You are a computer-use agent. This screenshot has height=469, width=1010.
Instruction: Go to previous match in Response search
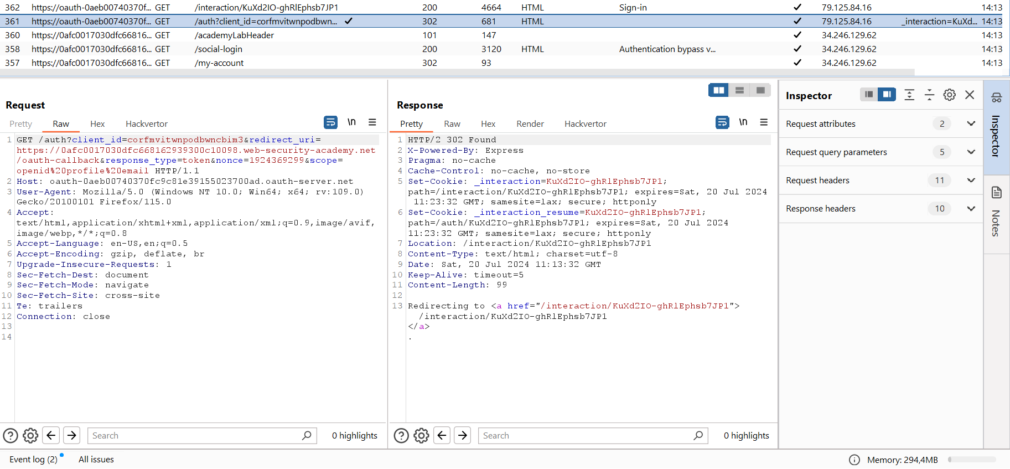pos(442,436)
